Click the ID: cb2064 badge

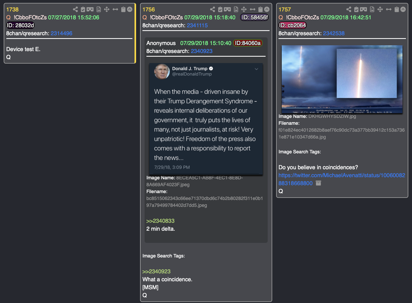(x=293, y=25)
